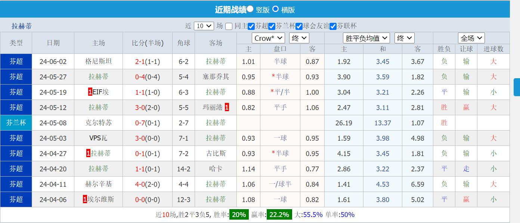This screenshot has width=520, height=223.
Task: Enable the 同主 filter checkbox
Action: point(229,26)
